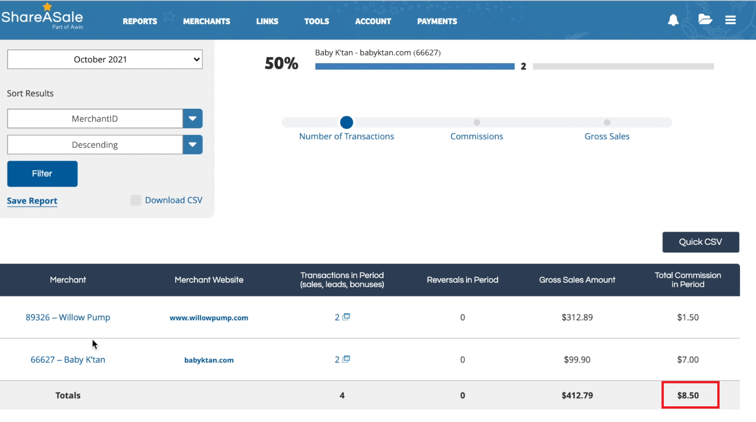Open the 89326 – Willow Pump merchant link
Viewport: 756px width, 422px height.
(x=68, y=317)
